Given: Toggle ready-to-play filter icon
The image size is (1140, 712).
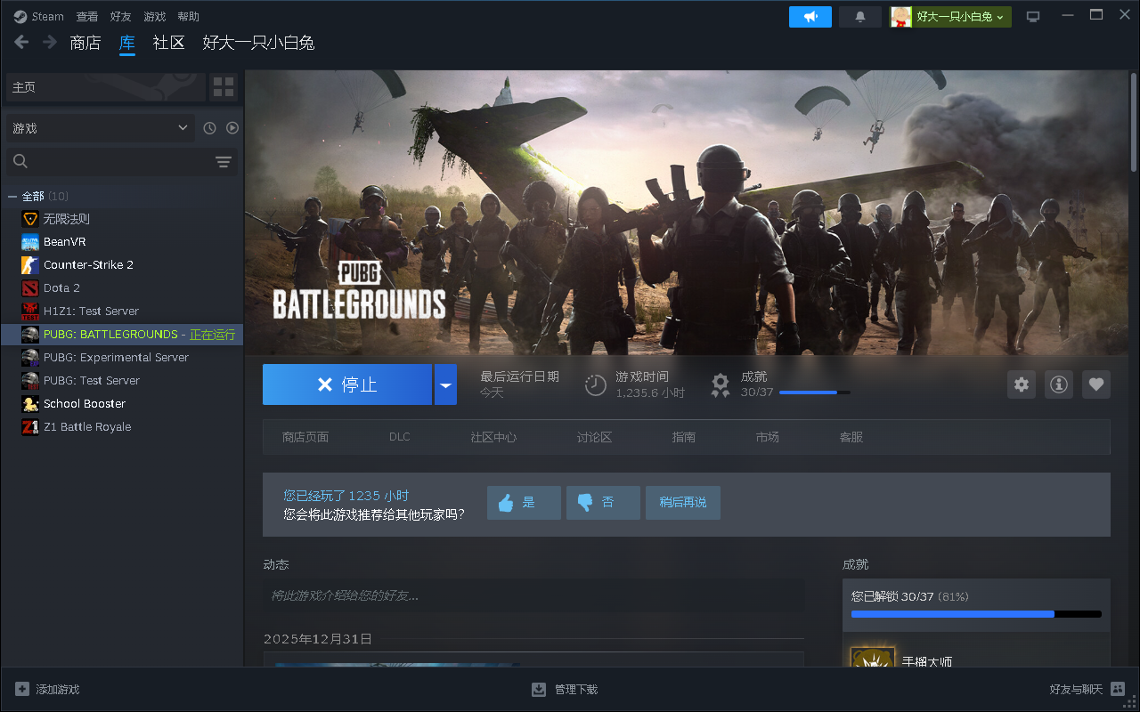Looking at the screenshot, I should (x=232, y=128).
